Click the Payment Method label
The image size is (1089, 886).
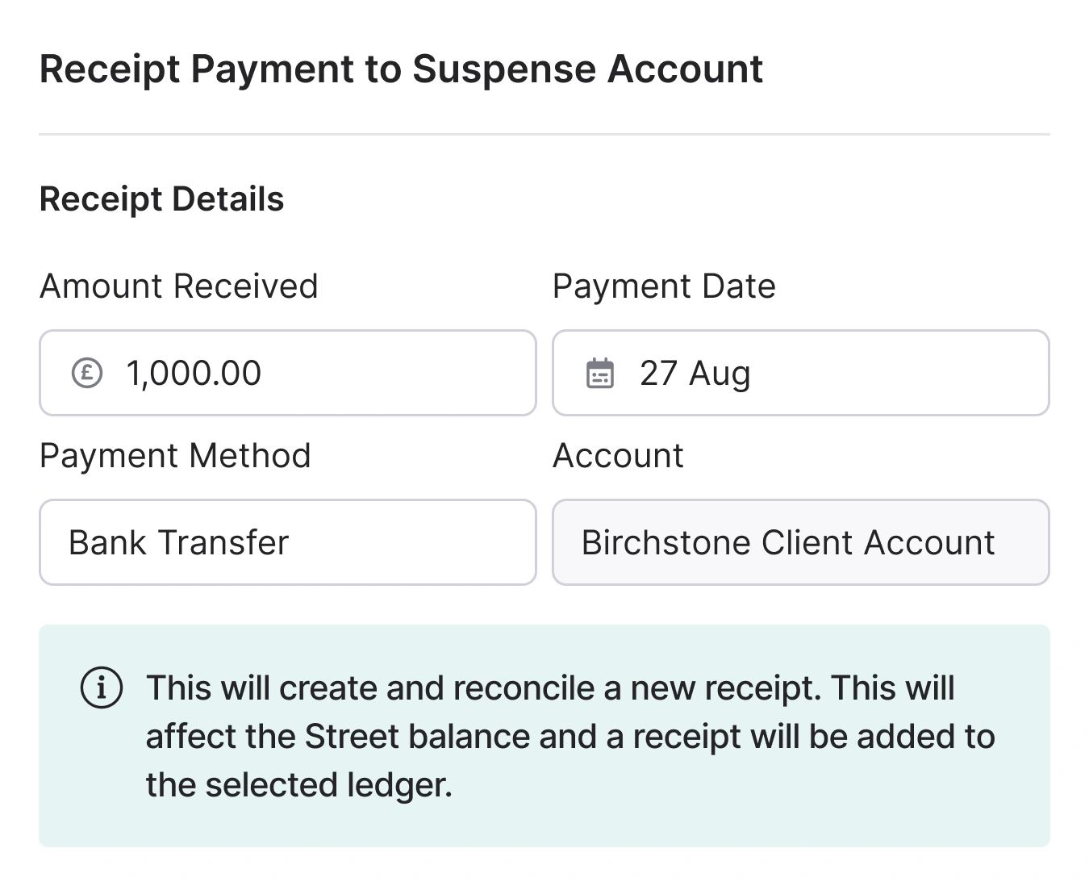click(175, 456)
